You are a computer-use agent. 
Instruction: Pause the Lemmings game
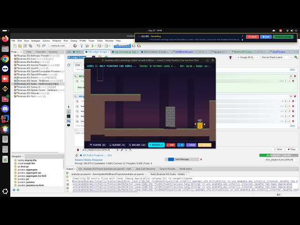pos(191,145)
